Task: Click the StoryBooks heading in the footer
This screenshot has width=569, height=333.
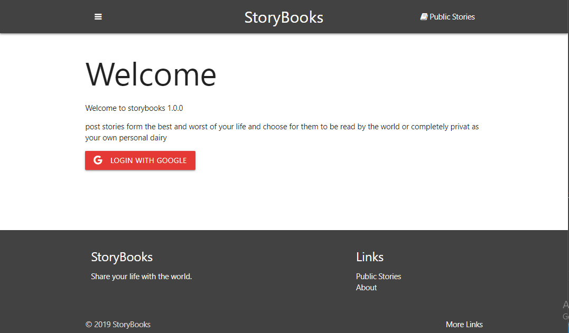Action: 122,257
